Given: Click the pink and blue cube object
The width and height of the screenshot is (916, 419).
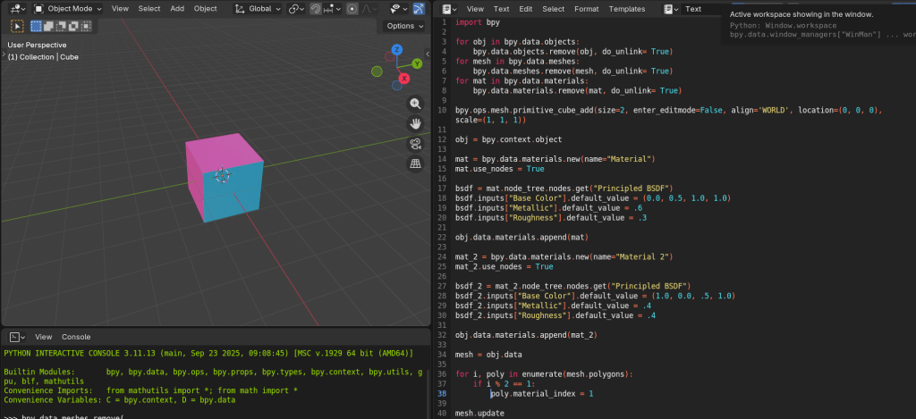Looking at the screenshot, I should [225, 178].
